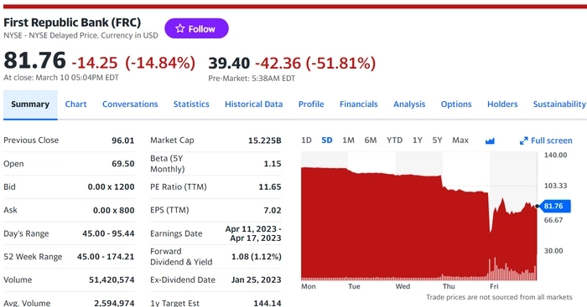
Task: Select the 1D chart range
Action: point(306,140)
